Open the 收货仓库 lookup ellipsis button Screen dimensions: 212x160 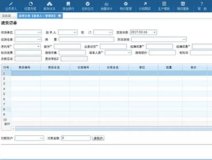[x=39, y=39]
